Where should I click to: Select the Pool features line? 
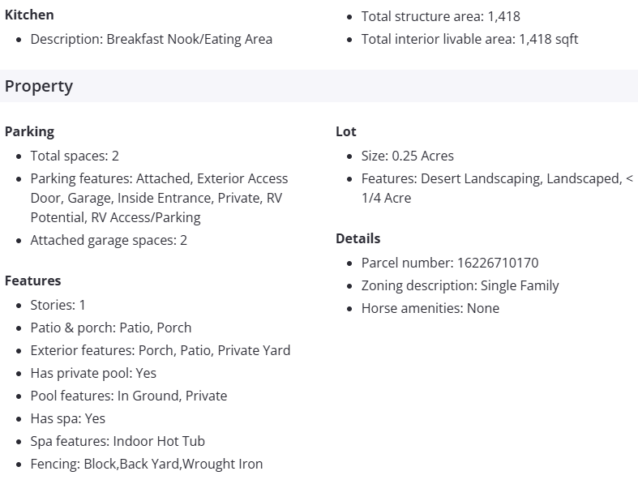128,396
